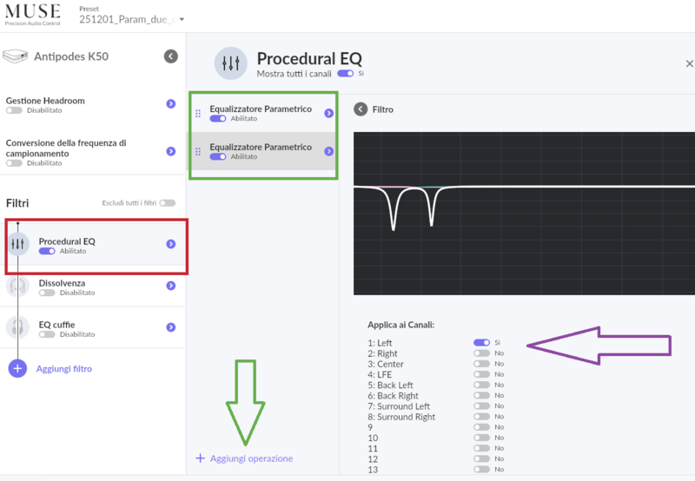Viewport: 695px width, 481px height.
Task: Enable the Gestione Headroom toggle
Action: (x=14, y=111)
